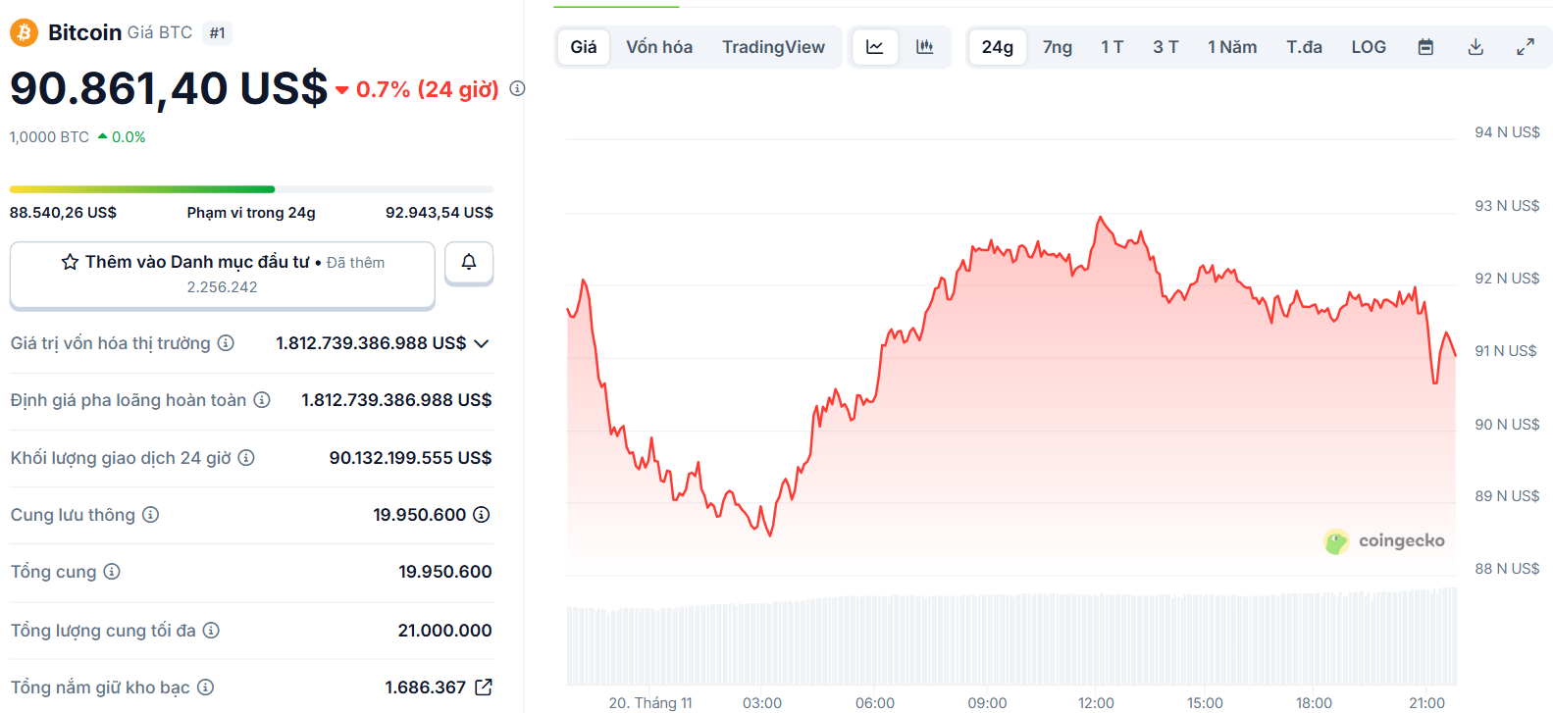Click the 24-hour price range progress bar
1553x713 pixels.
[x=251, y=189]
